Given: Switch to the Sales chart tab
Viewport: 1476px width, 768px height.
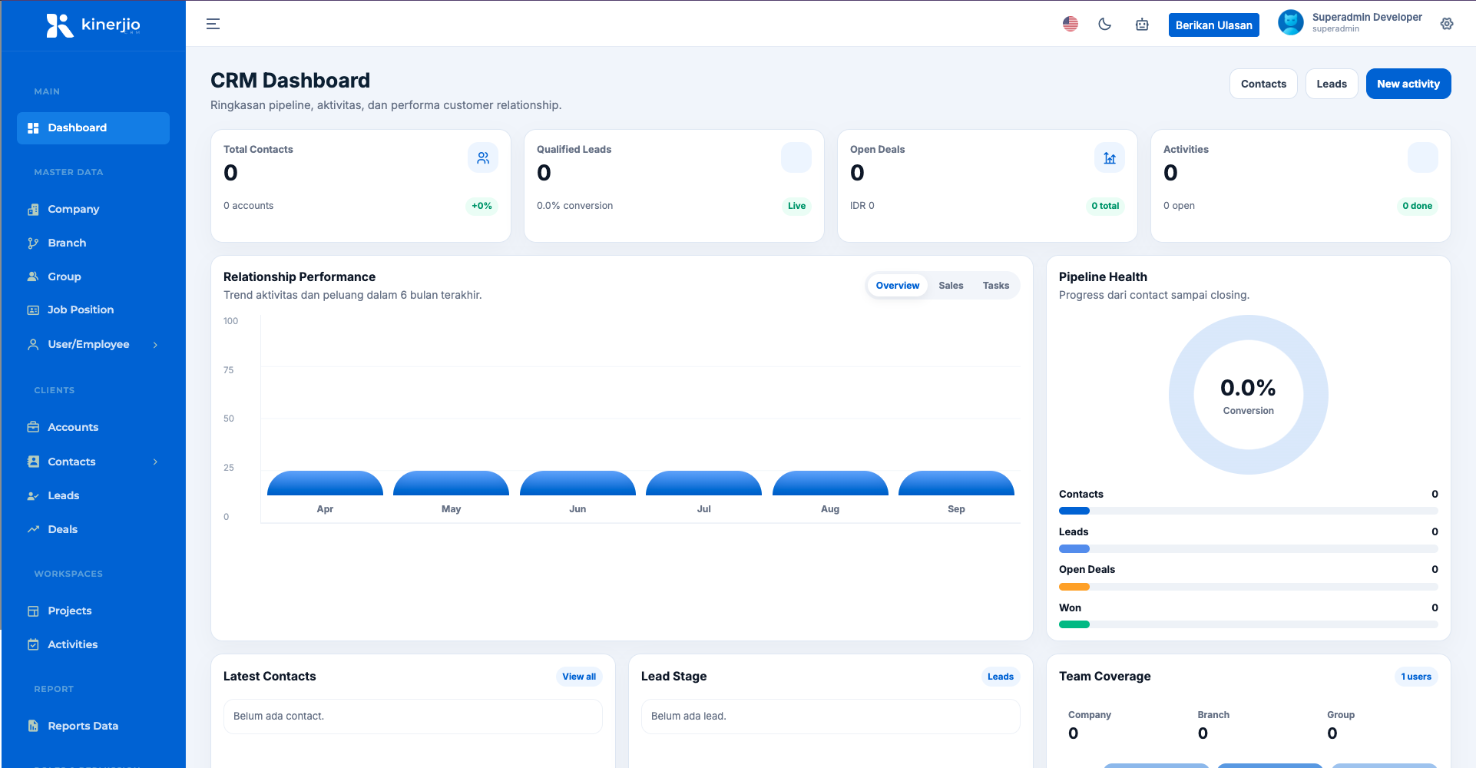Looking at the screenshot, I should 951,286.
